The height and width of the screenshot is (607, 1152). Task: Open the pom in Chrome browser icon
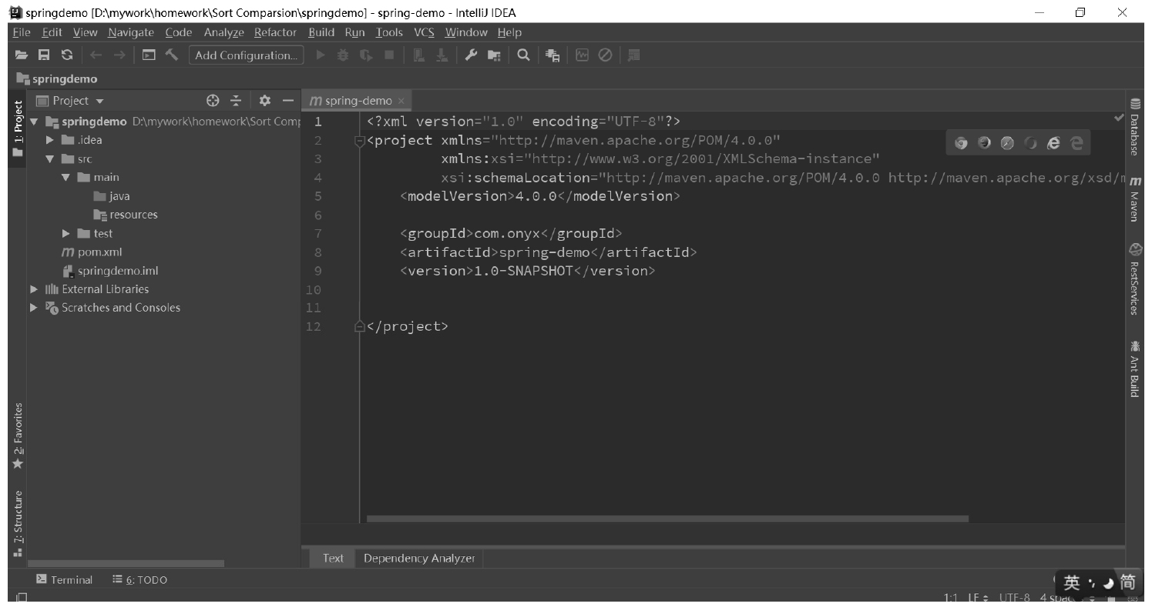tap(960, 142)
